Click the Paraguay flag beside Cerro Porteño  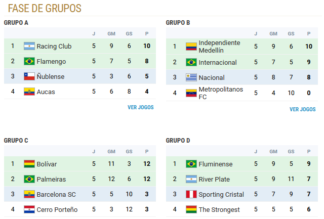29,209
